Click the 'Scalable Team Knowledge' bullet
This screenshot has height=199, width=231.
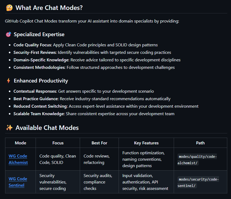(x=94, y=114)
